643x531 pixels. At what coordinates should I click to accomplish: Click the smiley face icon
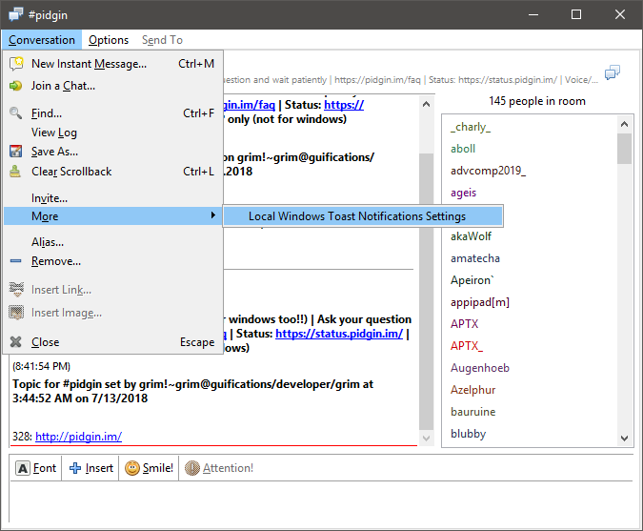click(132, 468)
